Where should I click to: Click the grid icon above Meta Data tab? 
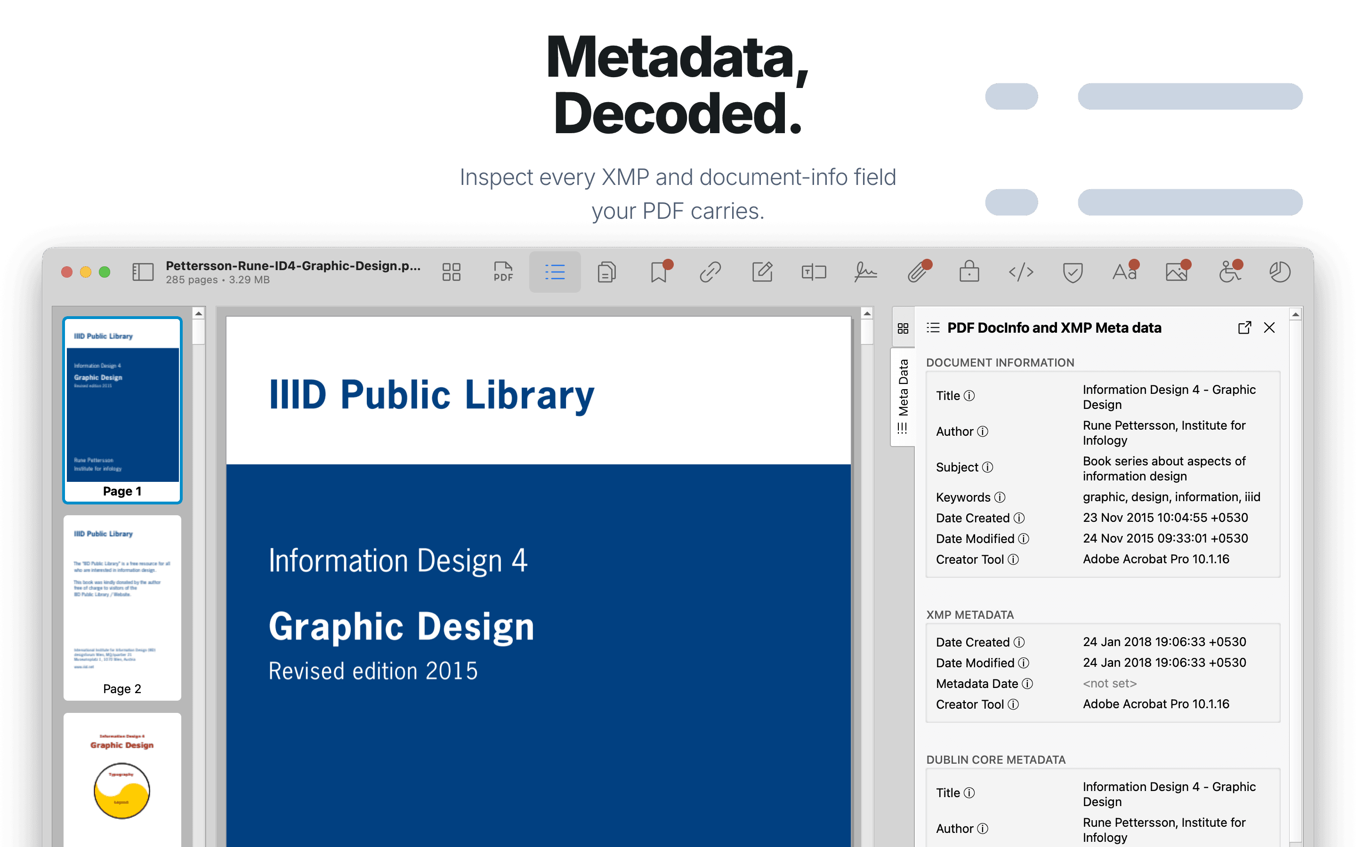click(x=903, y=328)
